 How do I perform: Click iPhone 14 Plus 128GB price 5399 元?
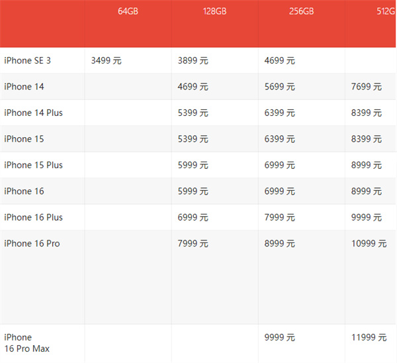[193, 113]
